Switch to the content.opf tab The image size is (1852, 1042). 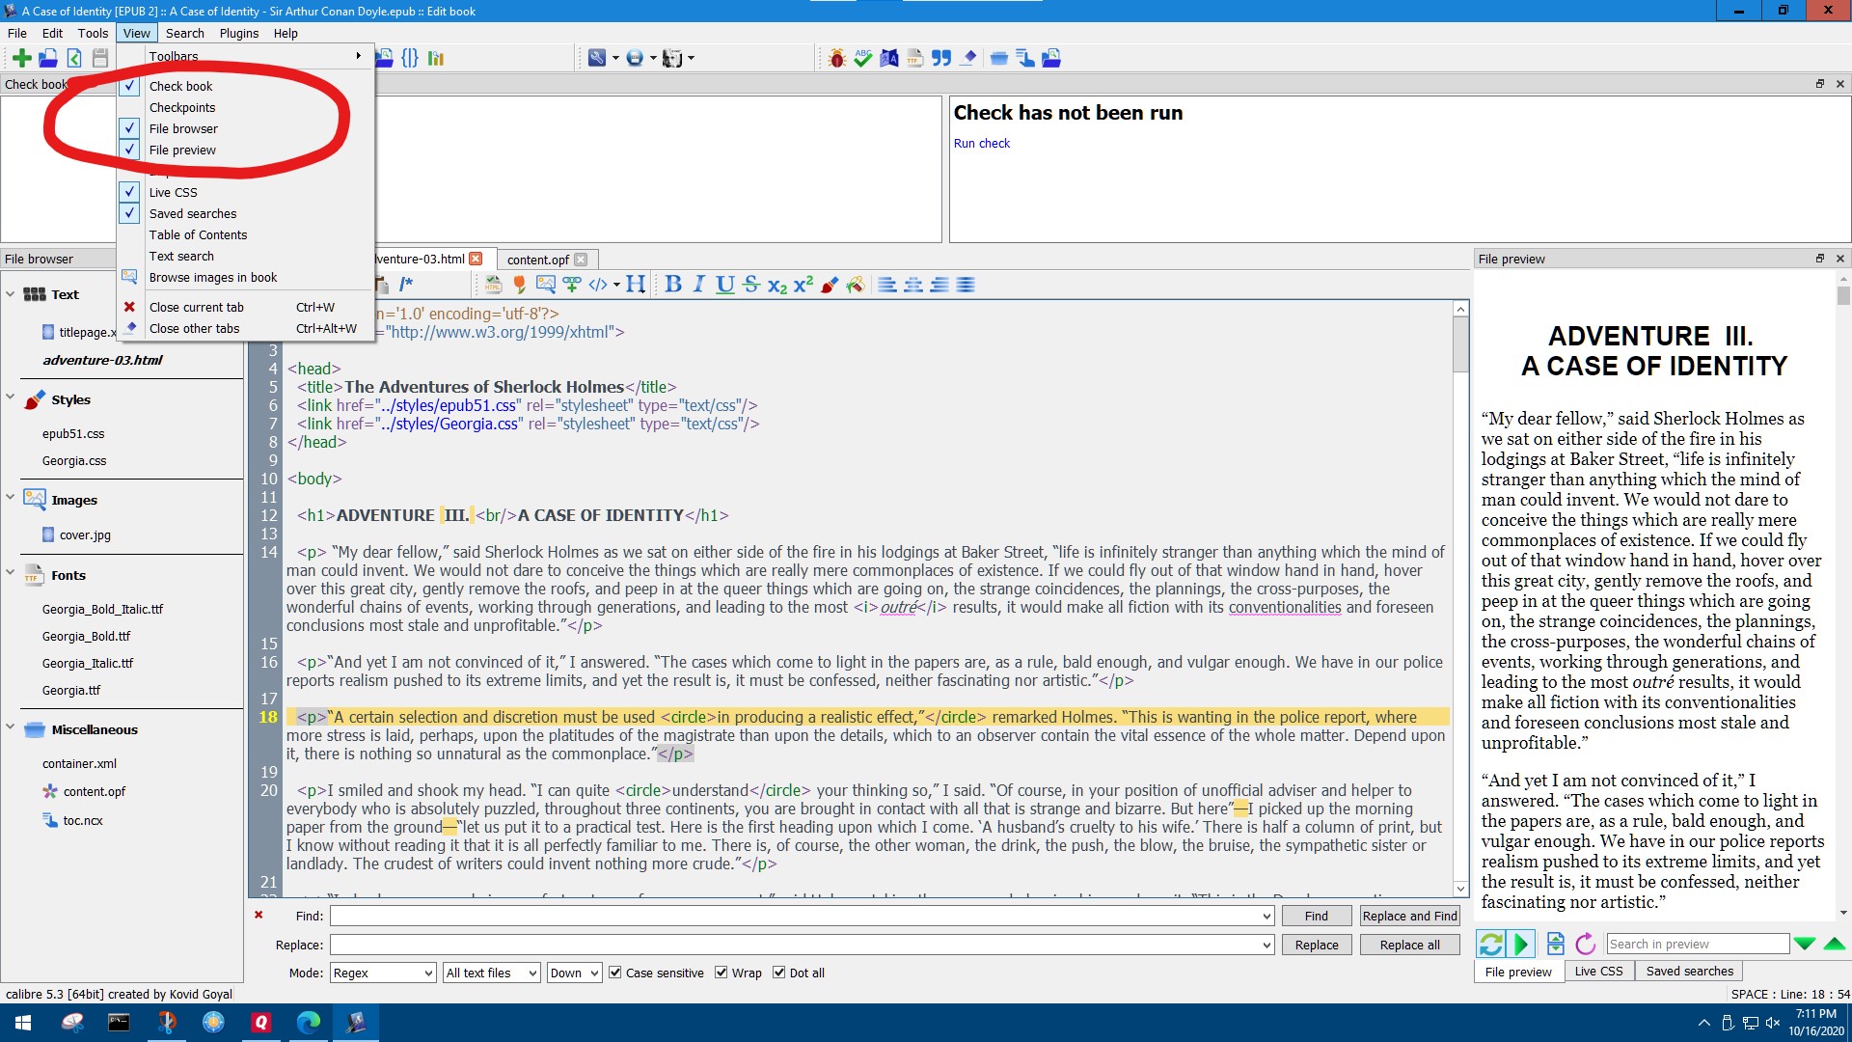point(537,260)
